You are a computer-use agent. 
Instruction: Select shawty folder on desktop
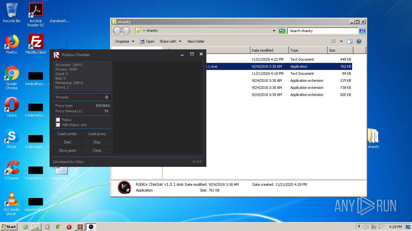[x=373, y=139]
